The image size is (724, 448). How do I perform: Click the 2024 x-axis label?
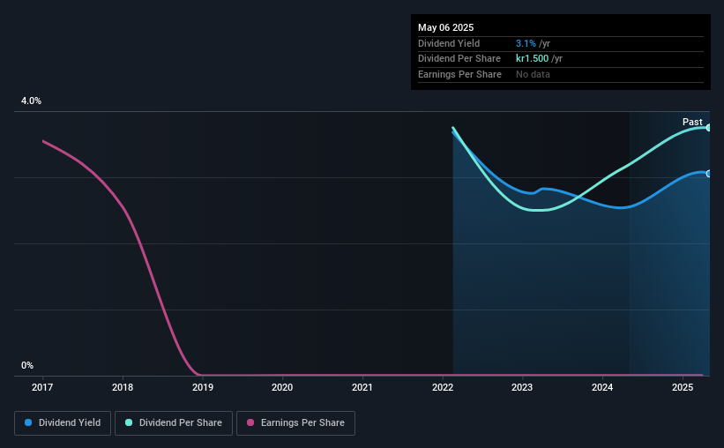click(x=602, y=387)
